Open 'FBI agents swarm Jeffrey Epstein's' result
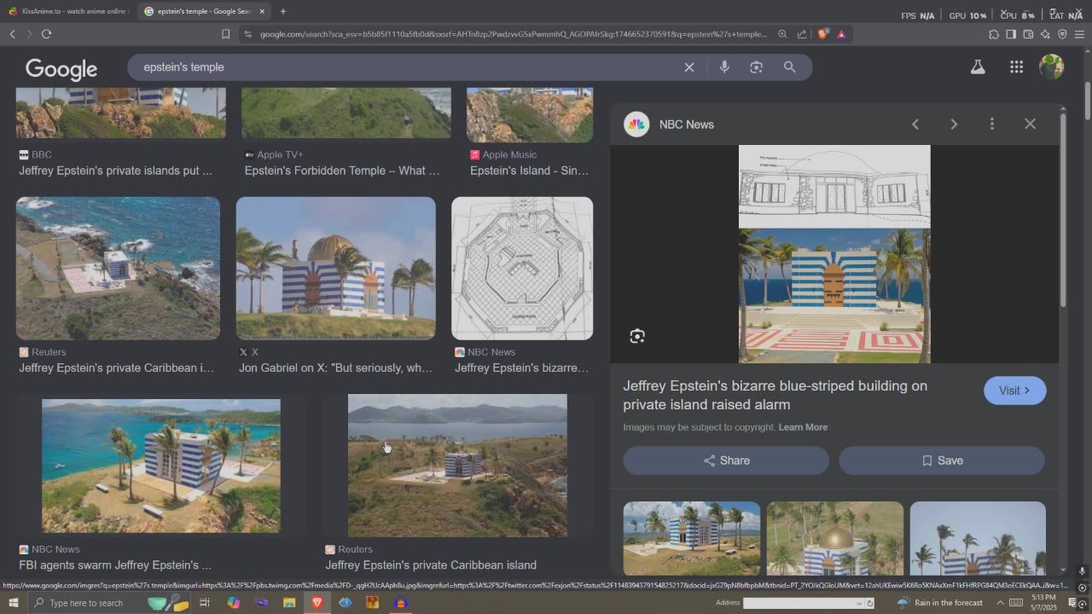This screenshot has width=1092, height=614. tap(115, 565)
